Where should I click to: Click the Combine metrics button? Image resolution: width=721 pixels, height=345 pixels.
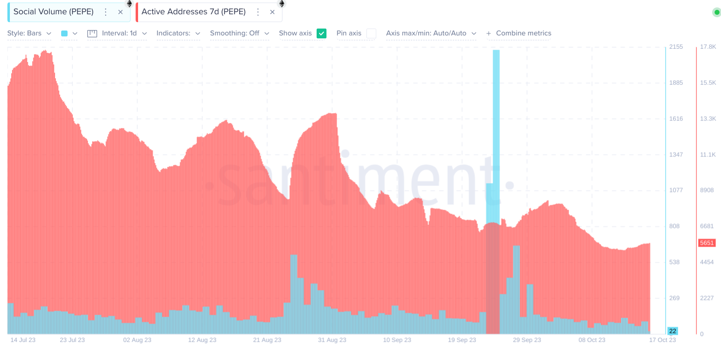519,33
